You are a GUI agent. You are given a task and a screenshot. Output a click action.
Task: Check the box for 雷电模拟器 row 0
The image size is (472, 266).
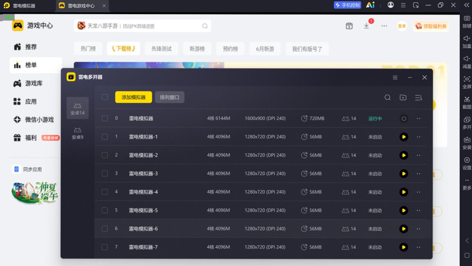coord(105,118)
